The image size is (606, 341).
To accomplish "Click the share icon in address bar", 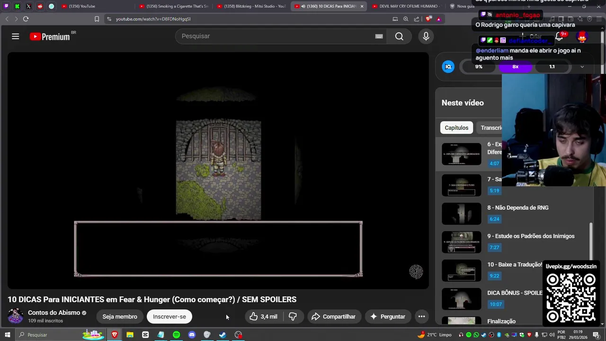I will (416, 19).
